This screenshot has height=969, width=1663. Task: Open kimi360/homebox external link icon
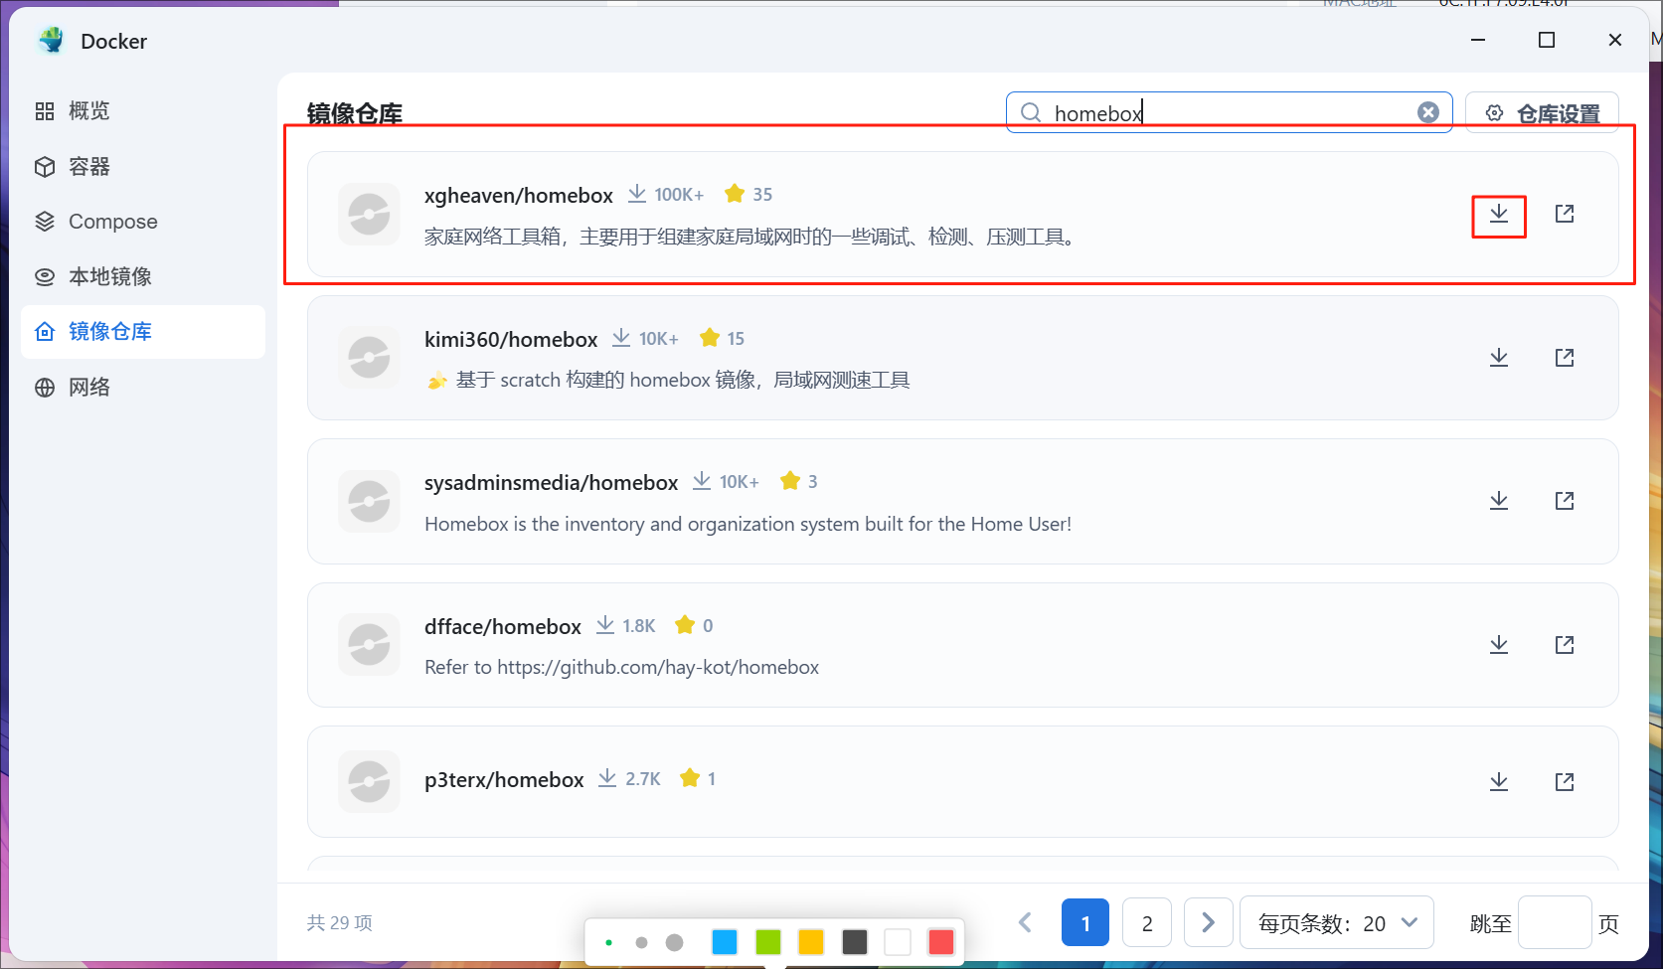(1565, 358)
